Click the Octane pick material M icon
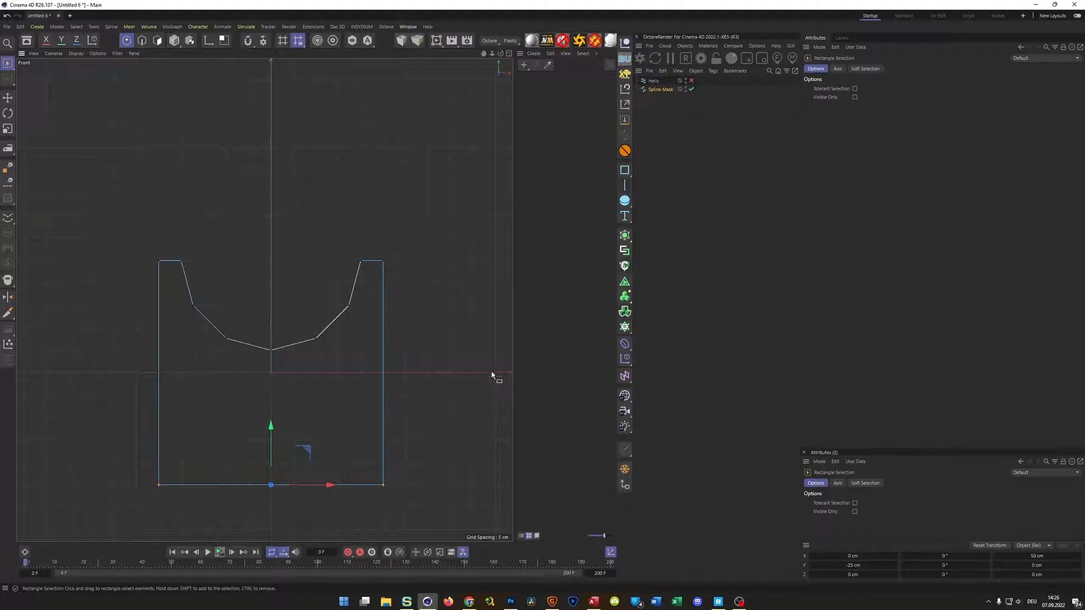This screenshot has height=610, width=1085. coord(792,58)
